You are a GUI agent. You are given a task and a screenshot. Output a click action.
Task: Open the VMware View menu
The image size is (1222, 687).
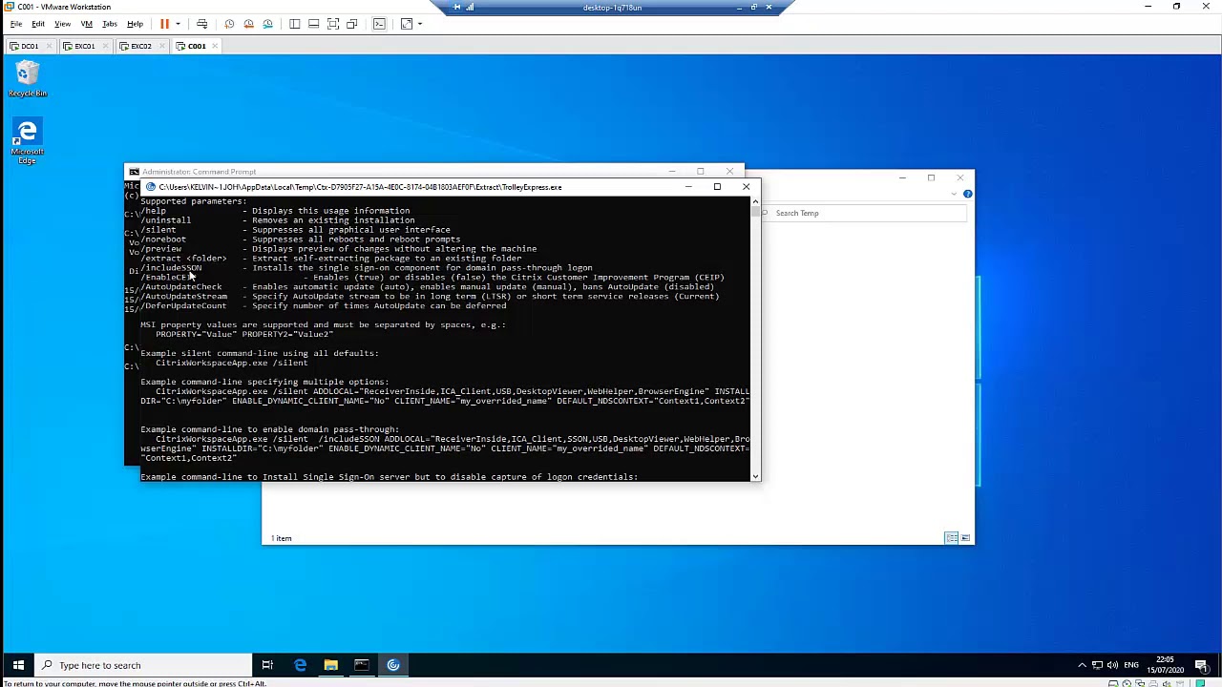coord(62,24)
